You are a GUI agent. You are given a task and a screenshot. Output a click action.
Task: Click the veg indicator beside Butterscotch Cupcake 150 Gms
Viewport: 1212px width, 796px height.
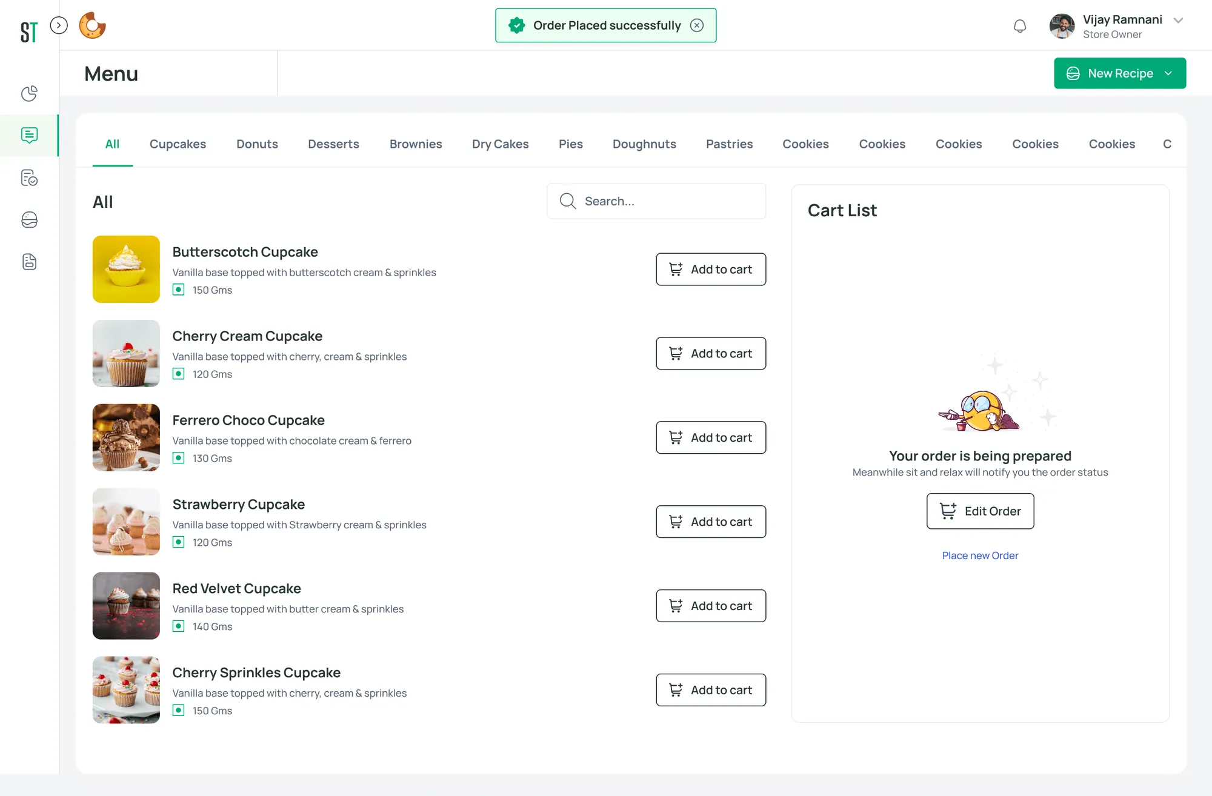tap(178, 290)
